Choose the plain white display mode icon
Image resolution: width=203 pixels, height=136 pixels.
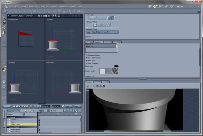(103, 71)
